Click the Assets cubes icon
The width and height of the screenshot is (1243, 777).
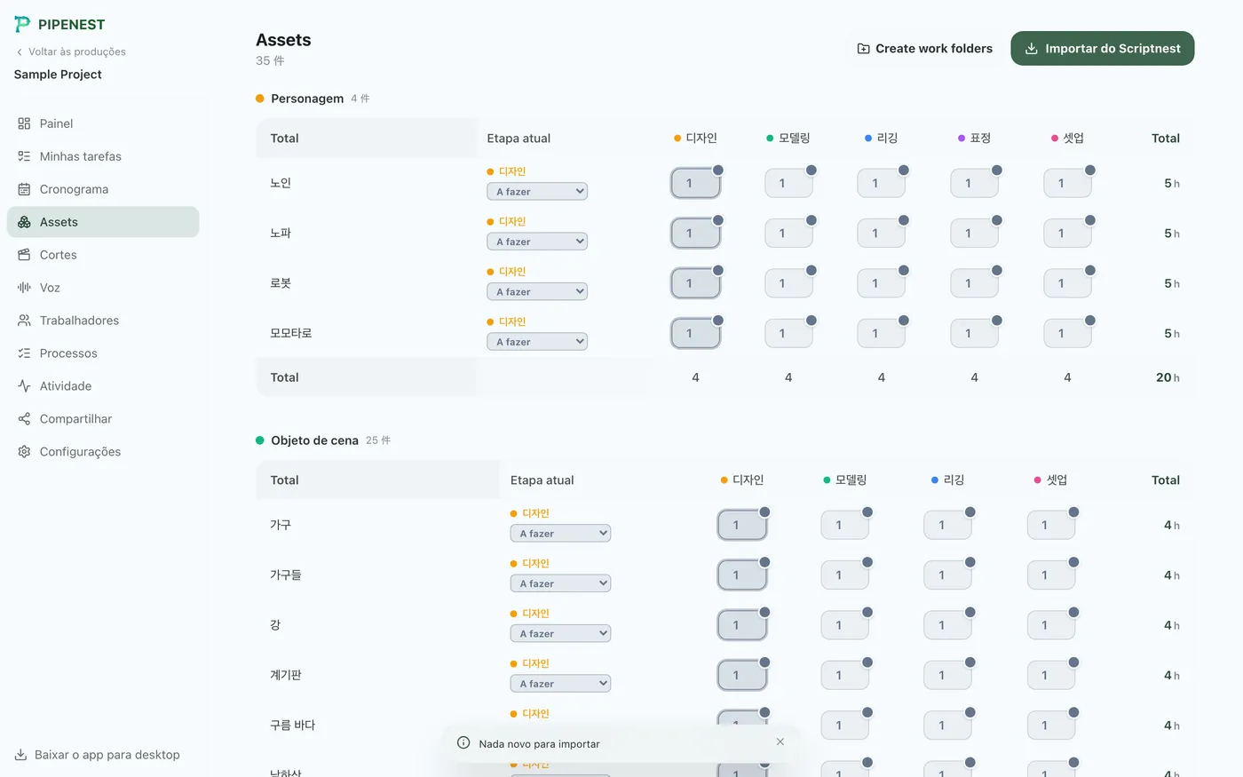(24, 222)
